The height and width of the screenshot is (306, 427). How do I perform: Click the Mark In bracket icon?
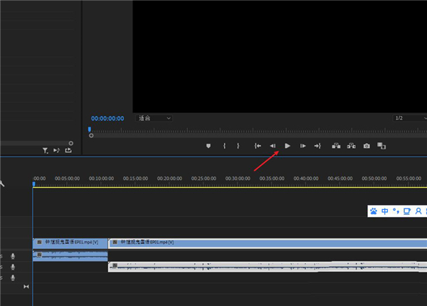coord(224,146)
